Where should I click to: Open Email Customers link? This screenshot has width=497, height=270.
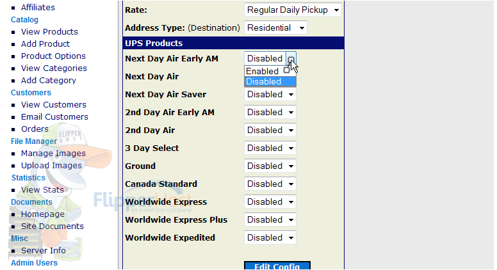click(54, 117)
